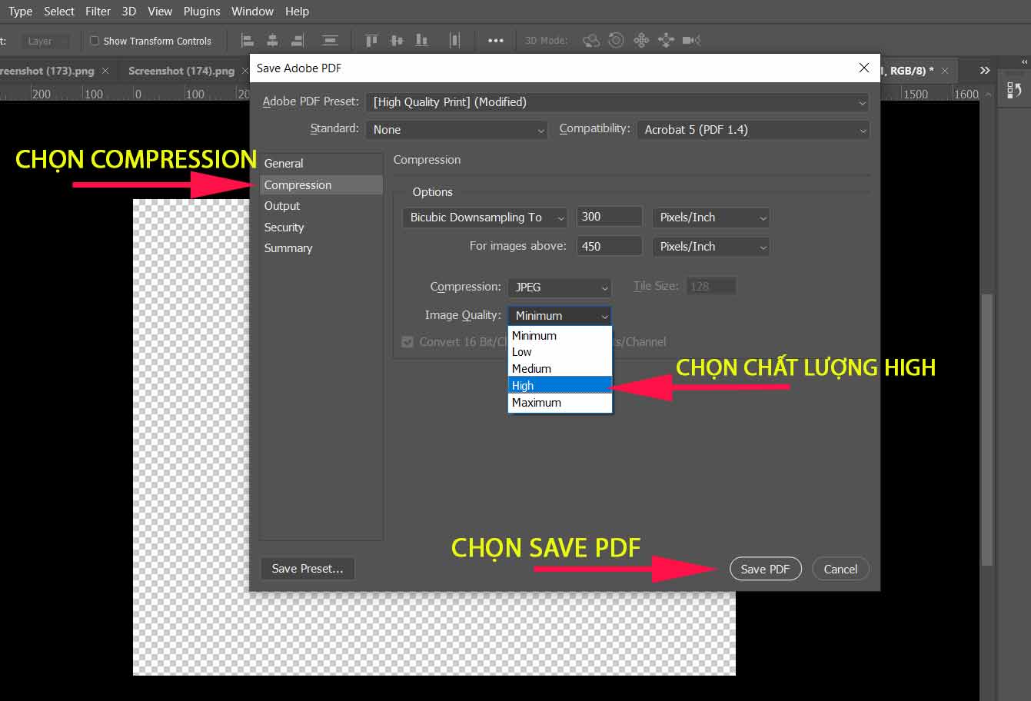Select the 3D orbit rotation mode icon
This screenshot has height=701, width=1031.
591,40
